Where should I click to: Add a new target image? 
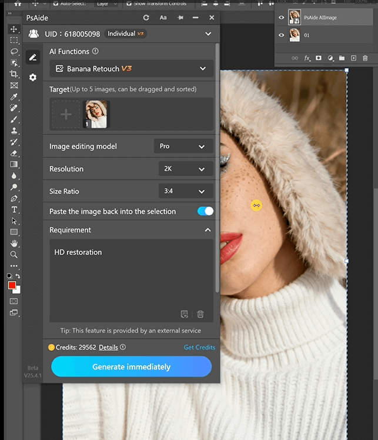point(66,115)
